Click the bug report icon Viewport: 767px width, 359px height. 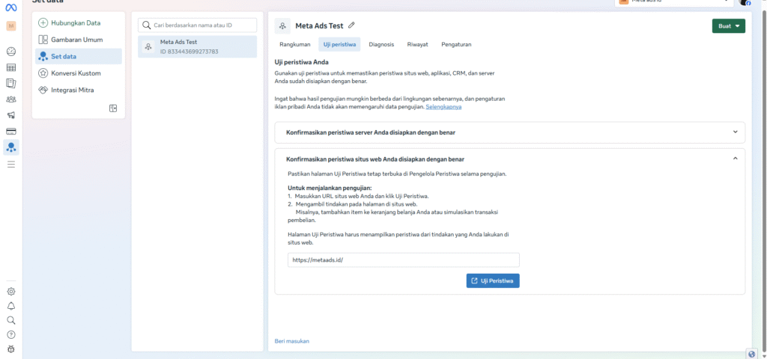pos(11,349)
